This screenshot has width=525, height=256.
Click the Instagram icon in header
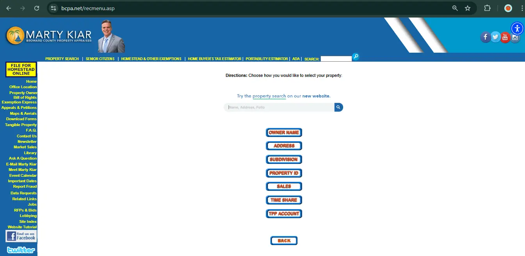point(515,37)
